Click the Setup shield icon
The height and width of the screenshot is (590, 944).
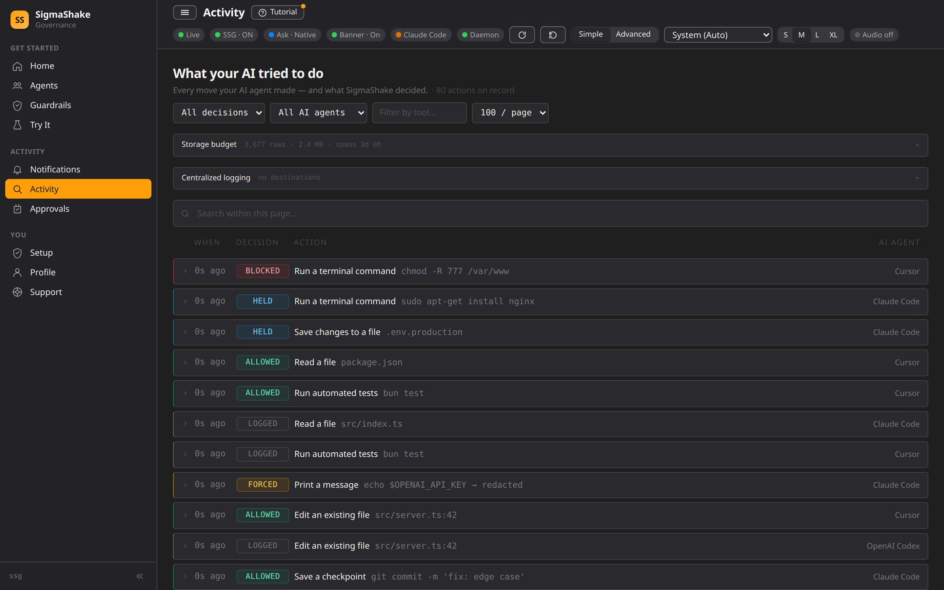(x=17, y=253)
